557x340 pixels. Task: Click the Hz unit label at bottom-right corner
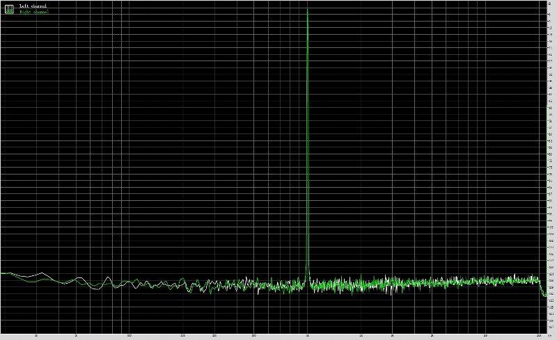click(x=550, y=336)
